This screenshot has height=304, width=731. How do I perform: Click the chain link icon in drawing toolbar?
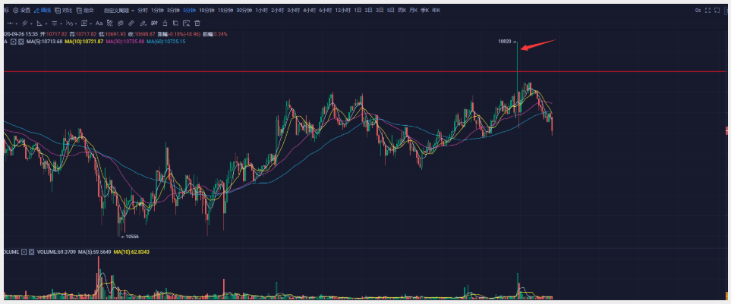click(120, 24)
